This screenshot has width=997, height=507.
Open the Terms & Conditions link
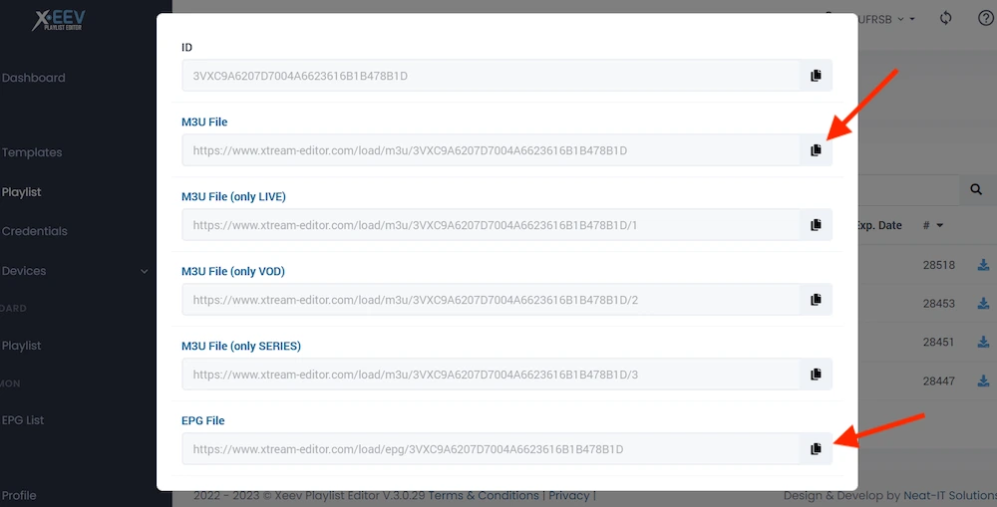pyautogui.click(x=483, y=495)
